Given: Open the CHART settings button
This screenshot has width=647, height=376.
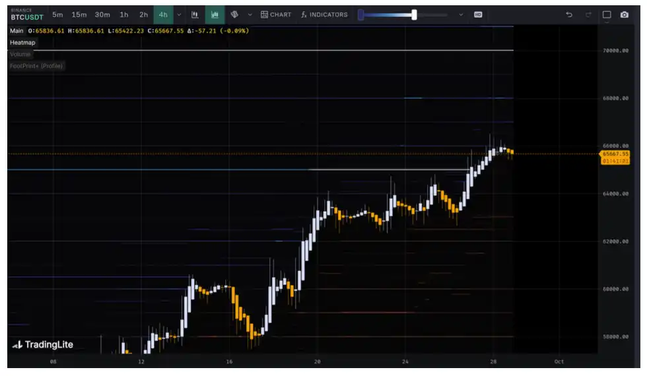Looking at the screenshot, I should coord(276,15).
